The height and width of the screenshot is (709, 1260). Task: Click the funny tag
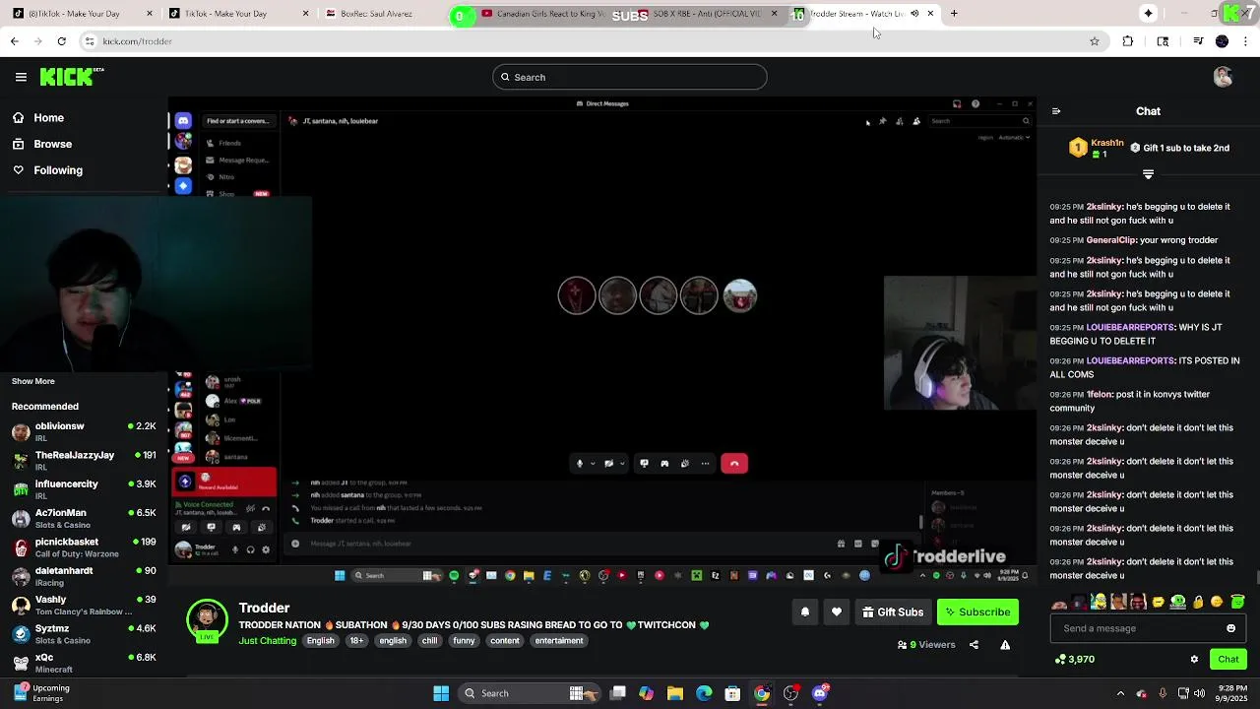click(x=464, y=641)
